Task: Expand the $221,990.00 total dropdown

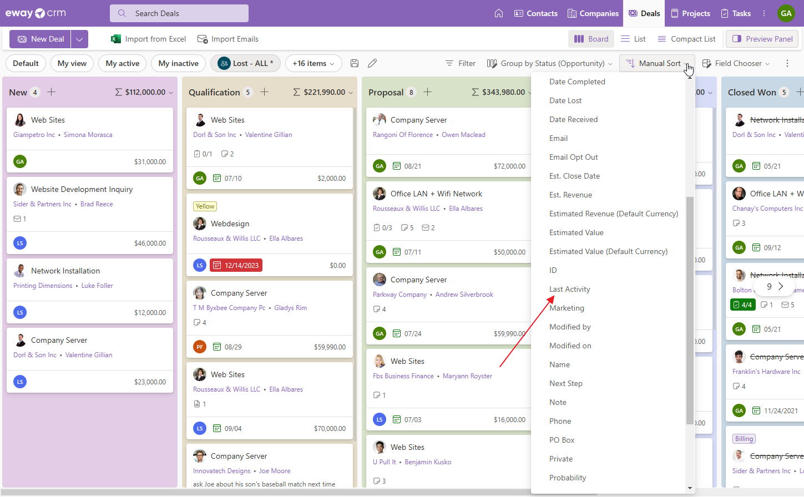Action: [x=350, y=93]
